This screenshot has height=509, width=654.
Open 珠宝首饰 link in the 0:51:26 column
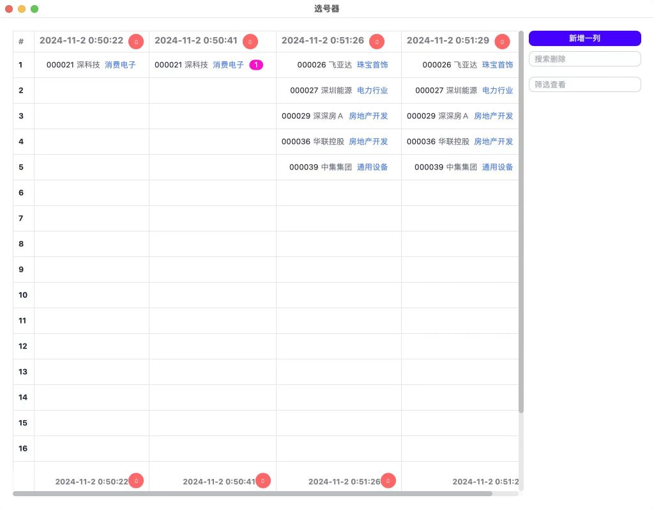[372, 65]
